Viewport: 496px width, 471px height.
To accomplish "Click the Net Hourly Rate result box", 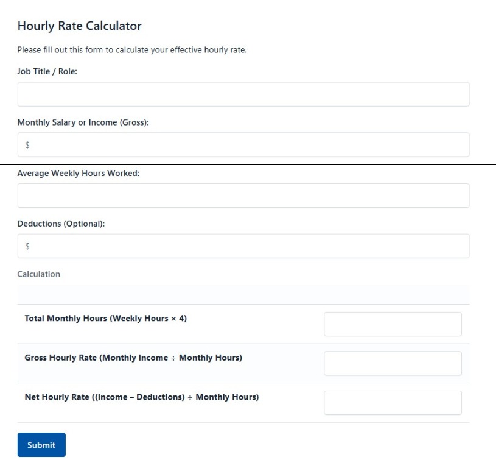I will point(393,402).
